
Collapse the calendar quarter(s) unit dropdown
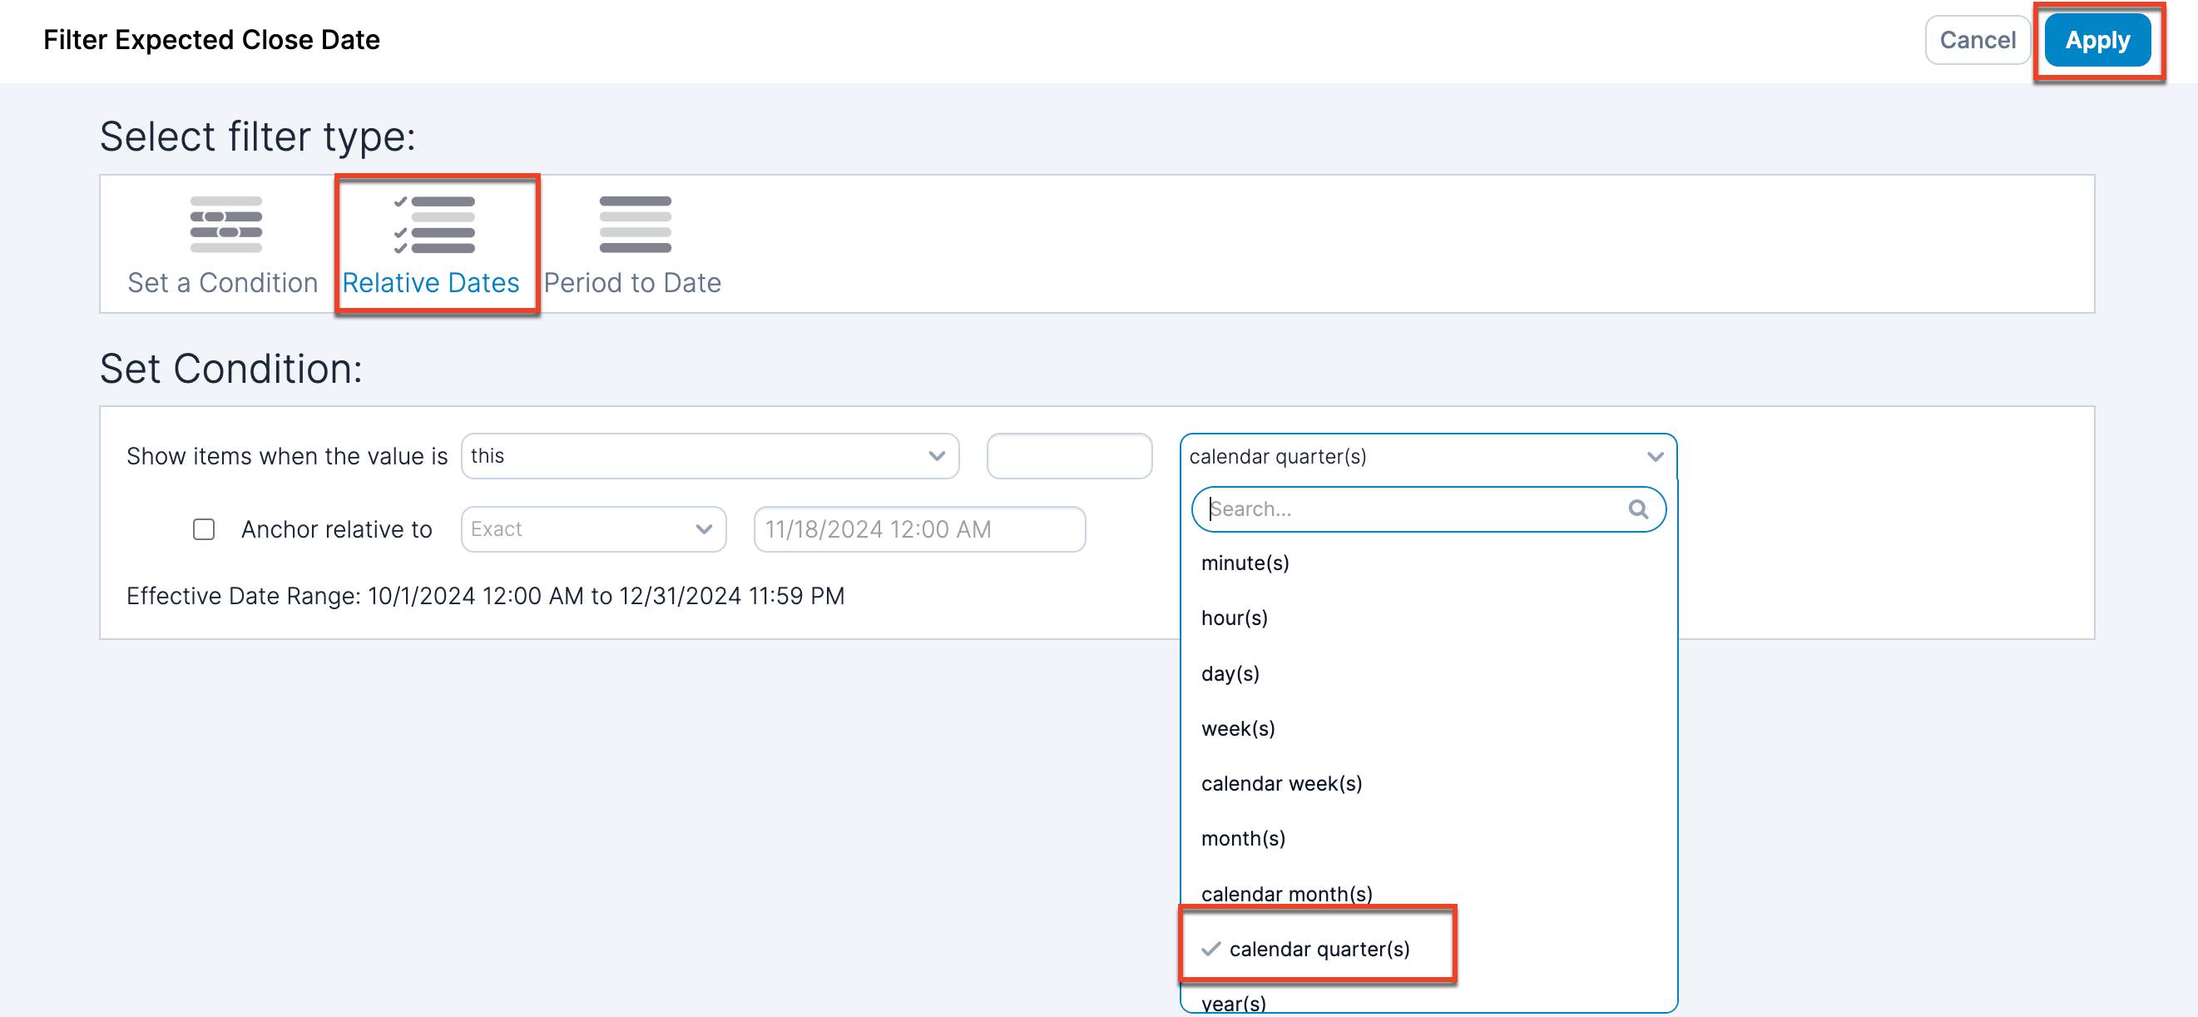(x=1654, y=456)
